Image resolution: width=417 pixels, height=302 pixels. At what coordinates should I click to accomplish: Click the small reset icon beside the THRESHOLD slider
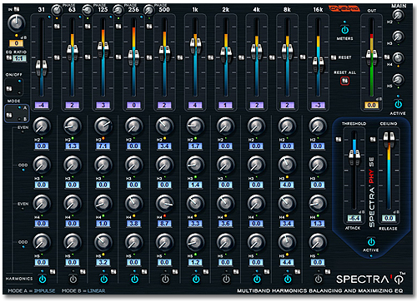point(339,139)
